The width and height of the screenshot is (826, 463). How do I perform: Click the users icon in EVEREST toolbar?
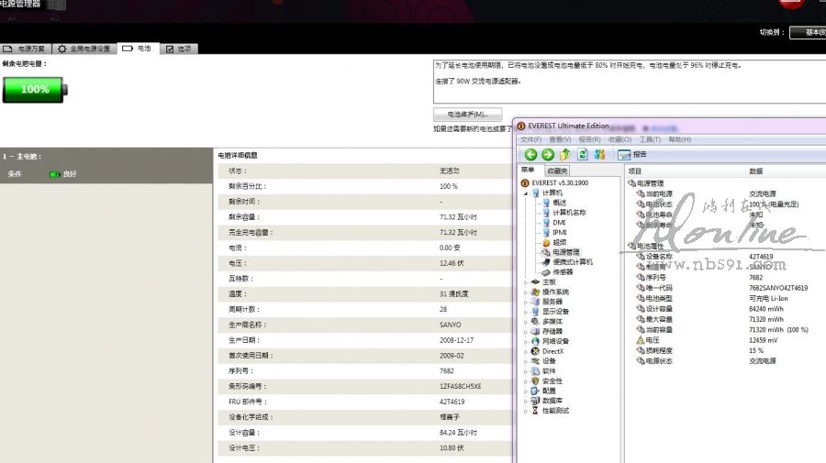pos(599,155)
